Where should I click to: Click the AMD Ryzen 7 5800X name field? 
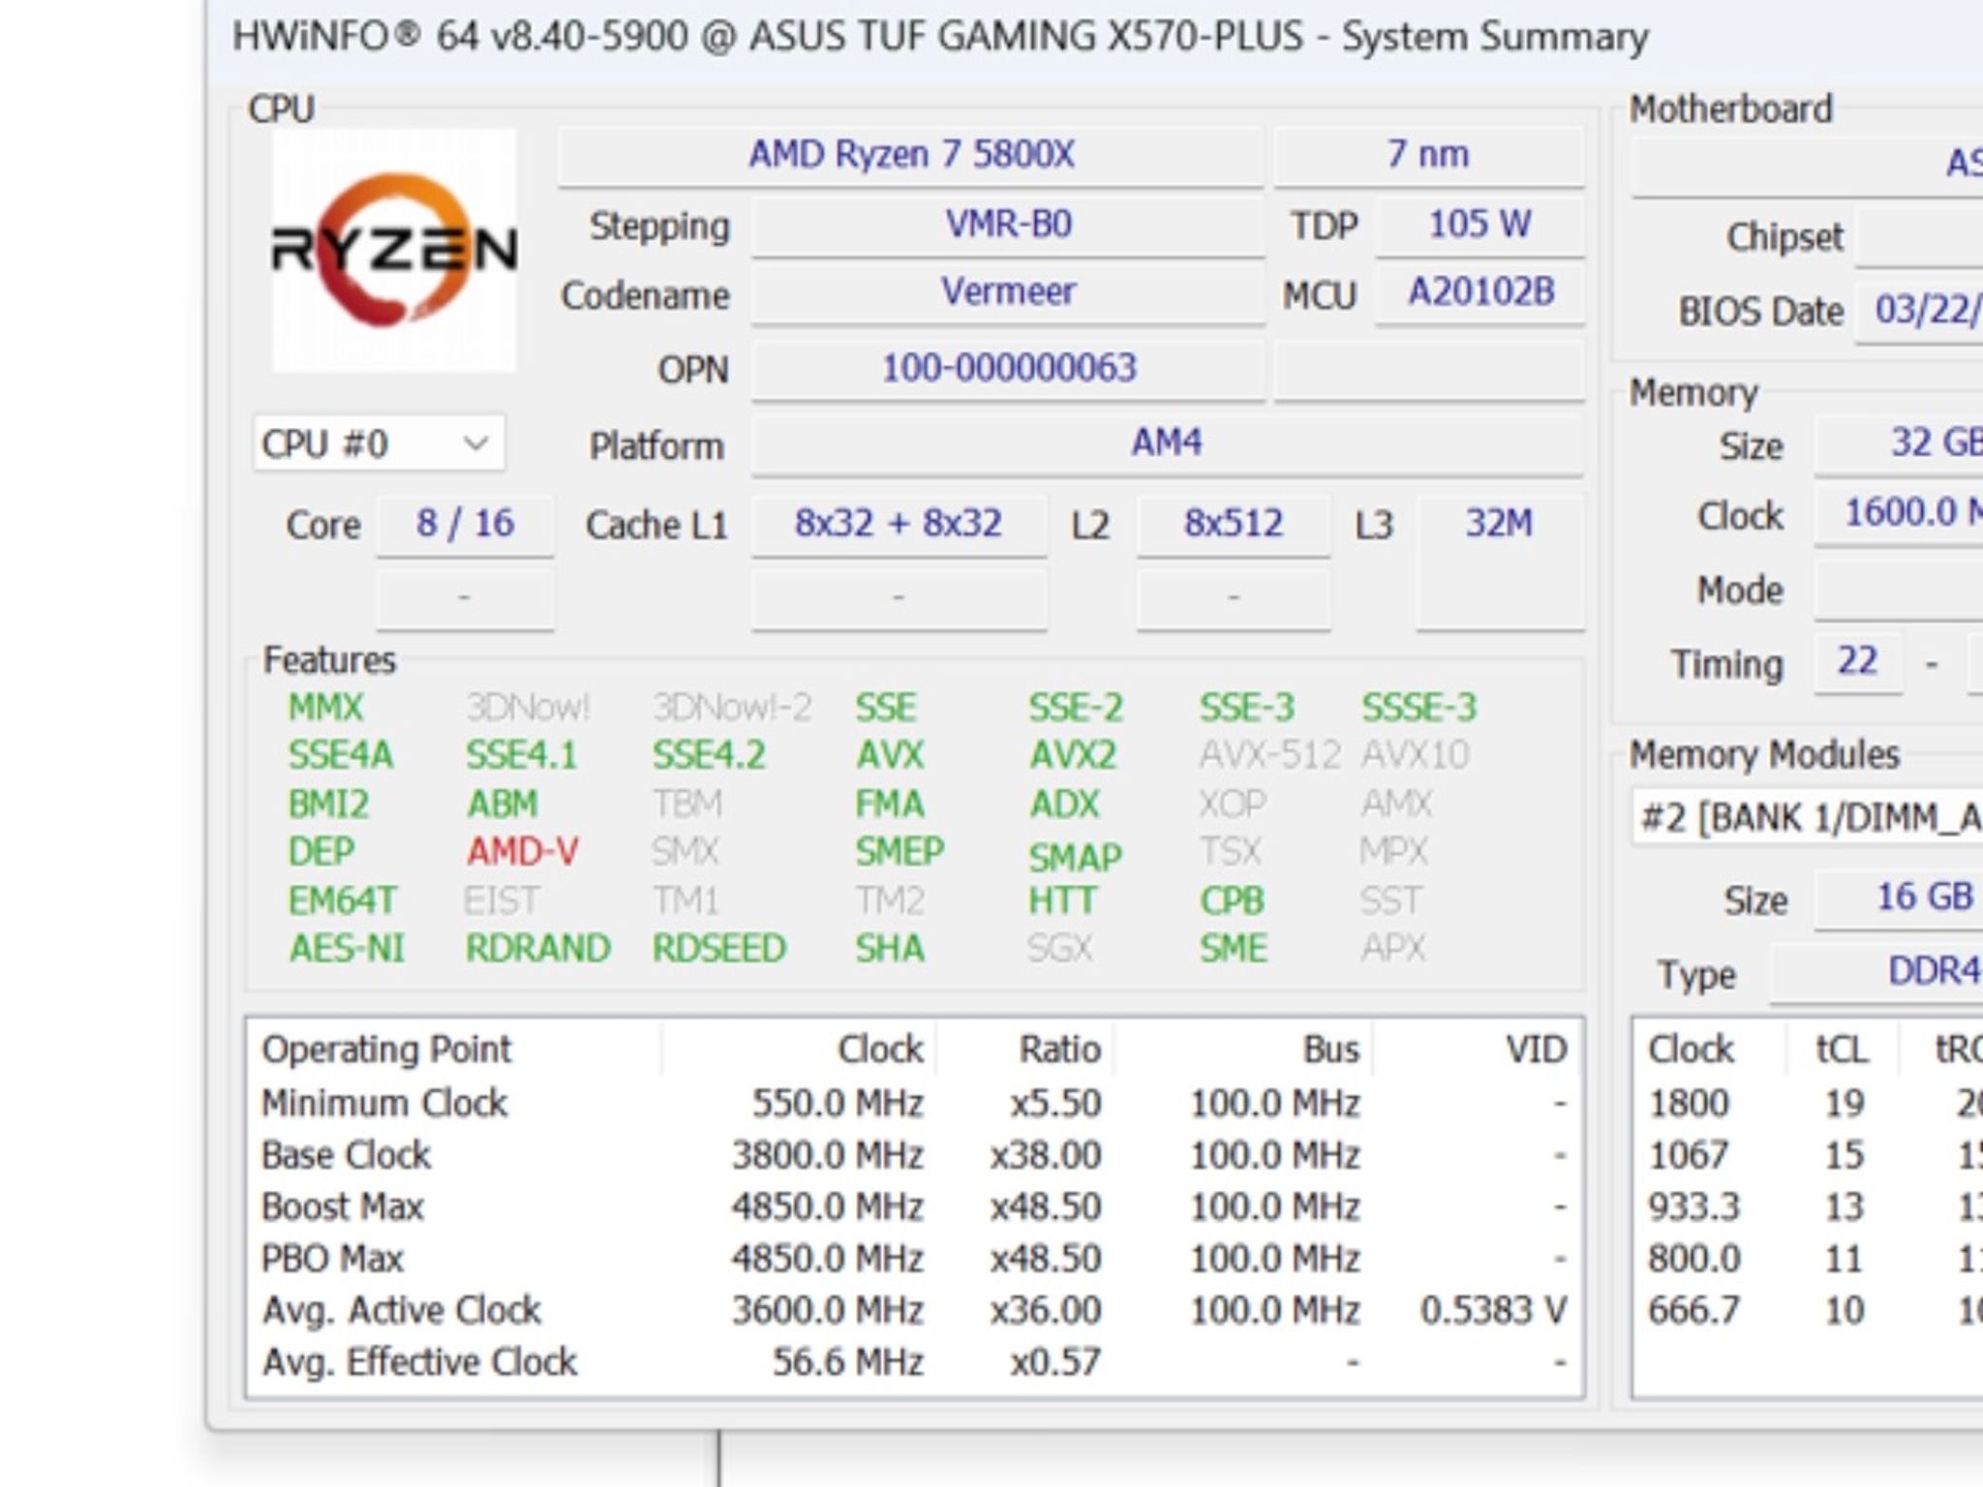(x=911, y=155)
